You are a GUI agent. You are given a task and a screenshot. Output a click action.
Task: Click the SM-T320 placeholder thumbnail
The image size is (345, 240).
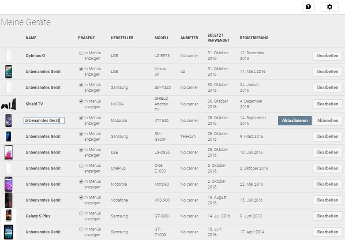pos(8,87)
